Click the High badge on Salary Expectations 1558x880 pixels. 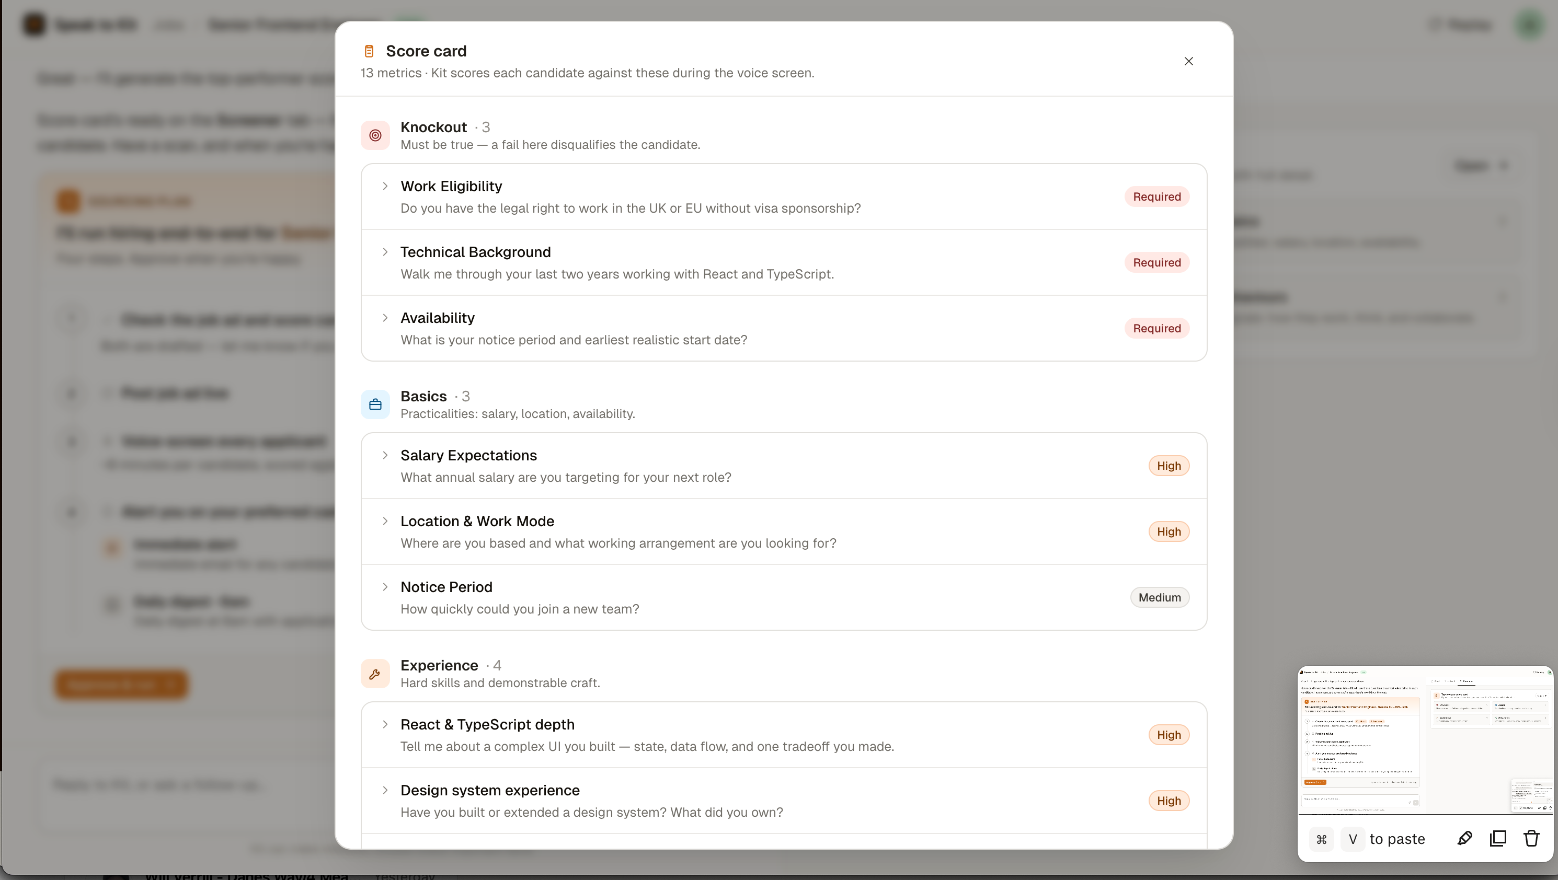pos(1168,466)
